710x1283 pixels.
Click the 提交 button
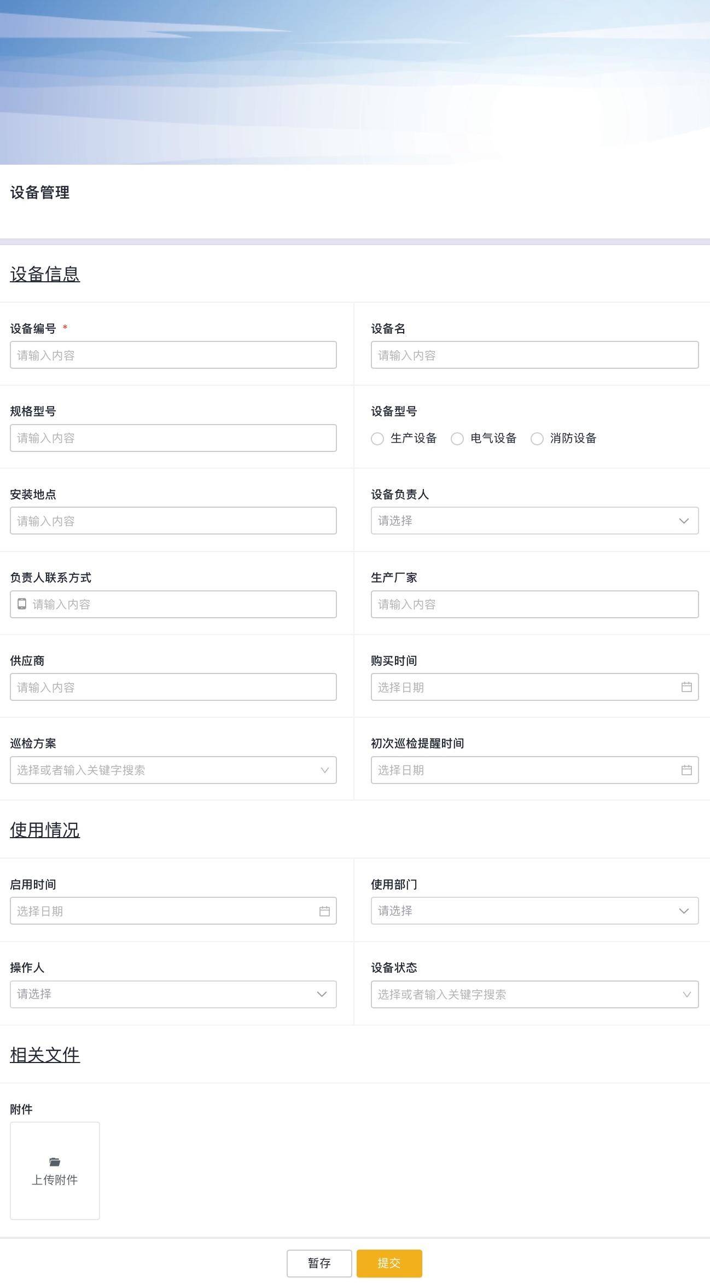click(389, 1263)
